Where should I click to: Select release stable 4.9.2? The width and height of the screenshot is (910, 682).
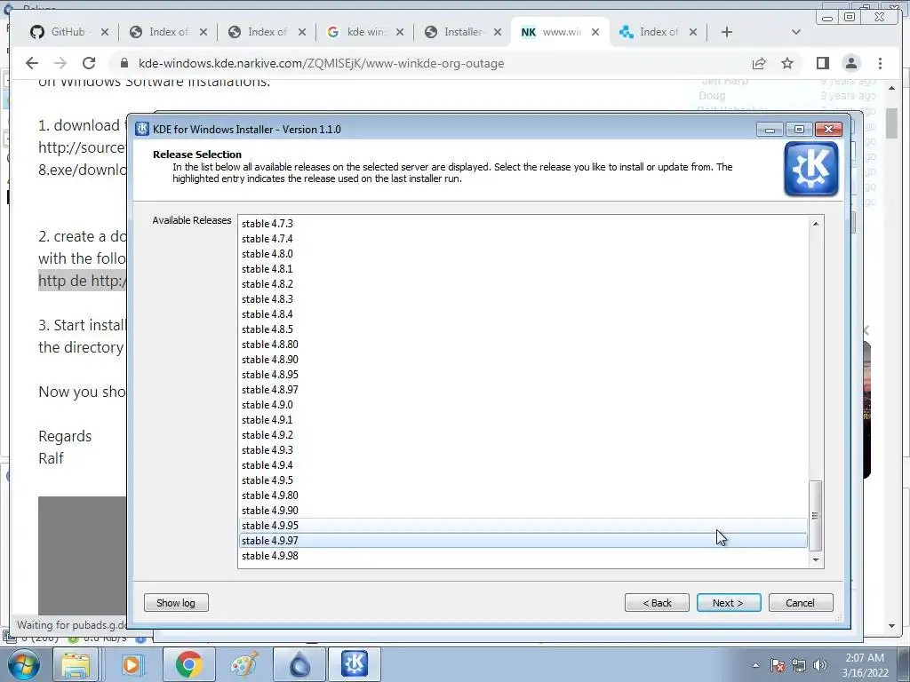(x=523, y=435)
